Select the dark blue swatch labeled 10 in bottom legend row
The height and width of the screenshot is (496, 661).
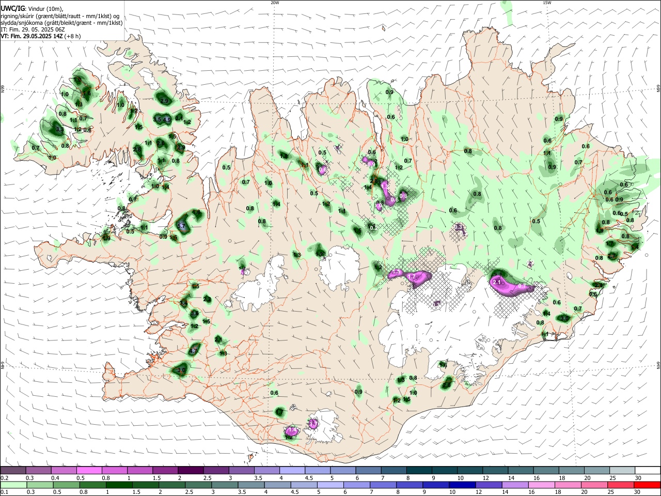(462, 485)
